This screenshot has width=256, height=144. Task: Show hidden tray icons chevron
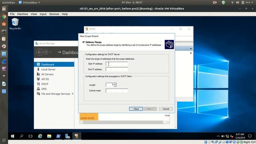click(x=218, y=136)
